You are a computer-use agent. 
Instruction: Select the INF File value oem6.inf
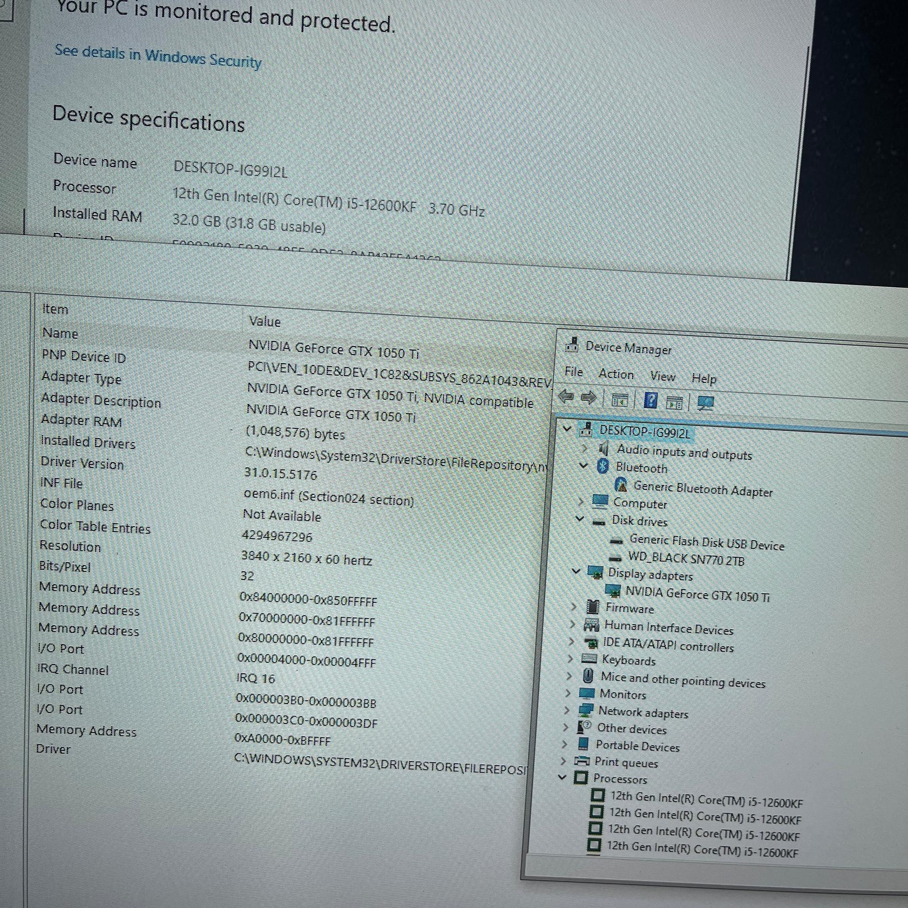(x=329, y=497)
